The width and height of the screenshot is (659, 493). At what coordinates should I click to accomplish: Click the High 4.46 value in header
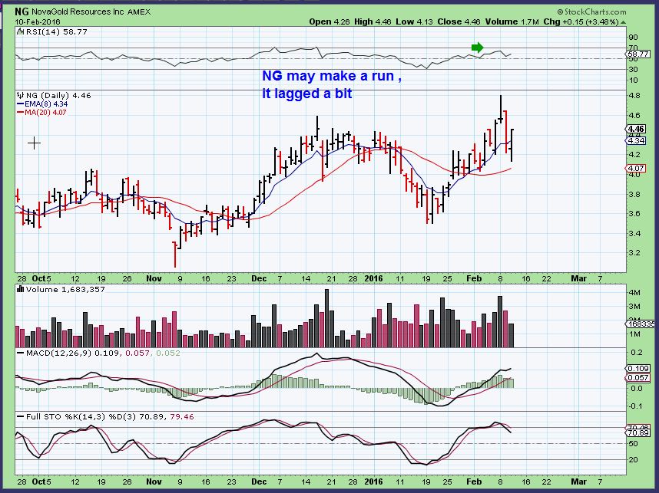373,21
